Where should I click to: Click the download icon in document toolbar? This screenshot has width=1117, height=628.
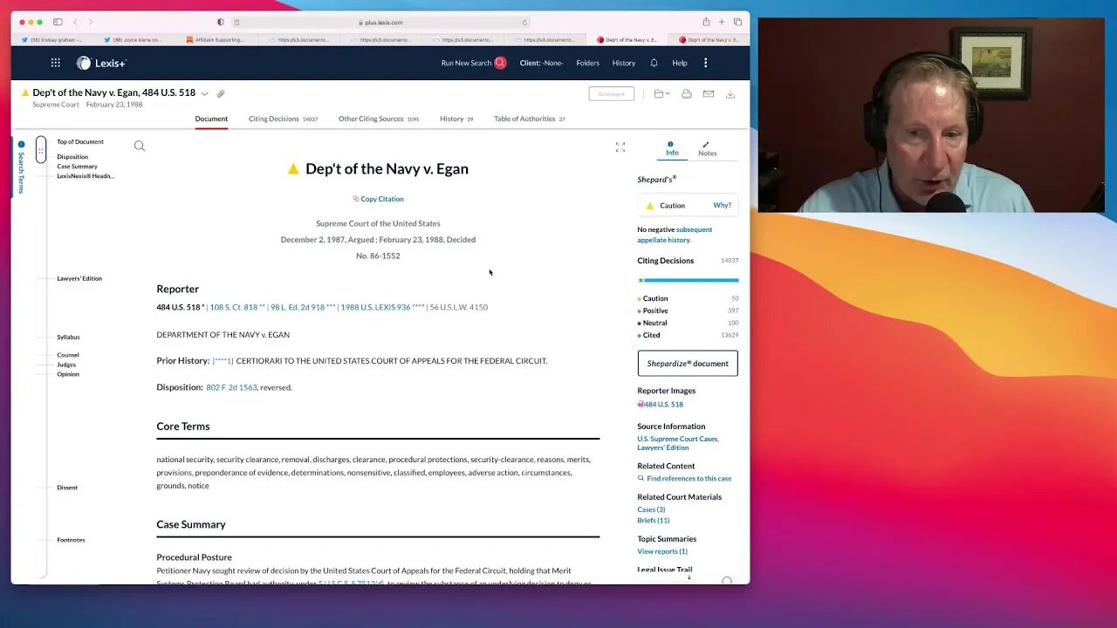(x=730, y=93)
